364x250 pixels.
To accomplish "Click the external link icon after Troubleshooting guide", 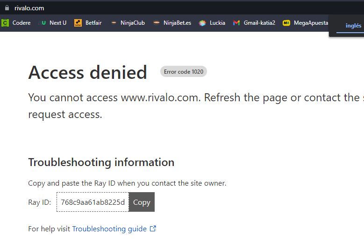I will coord(153,229).
